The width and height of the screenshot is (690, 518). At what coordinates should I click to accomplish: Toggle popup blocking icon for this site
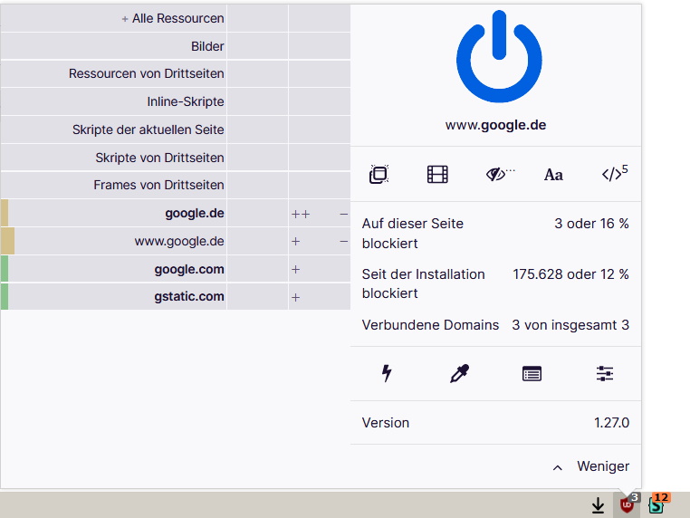379,174
